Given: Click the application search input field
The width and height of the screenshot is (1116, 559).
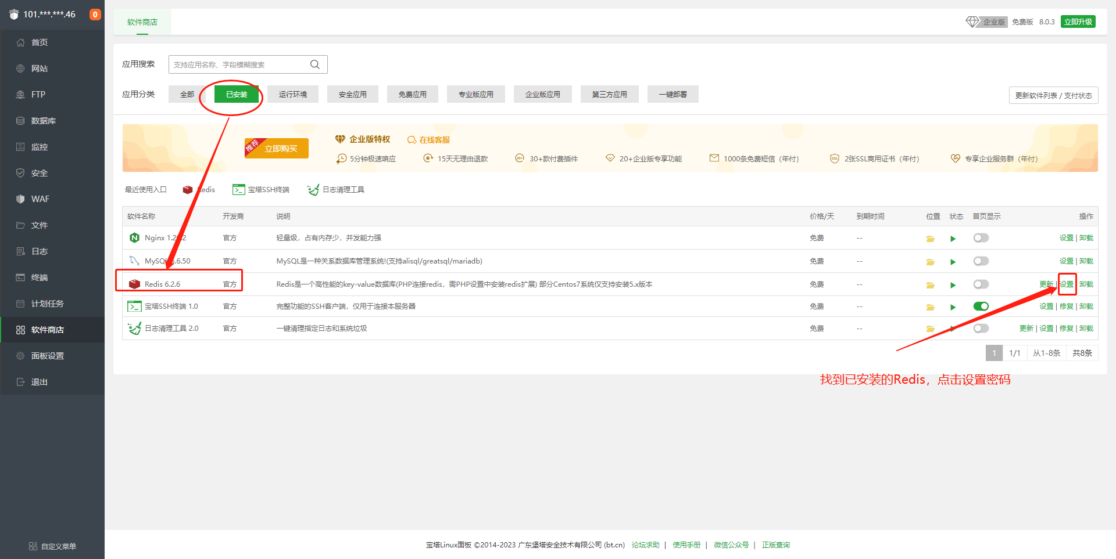Looking at the screenshot, I should tap(238, 64).
